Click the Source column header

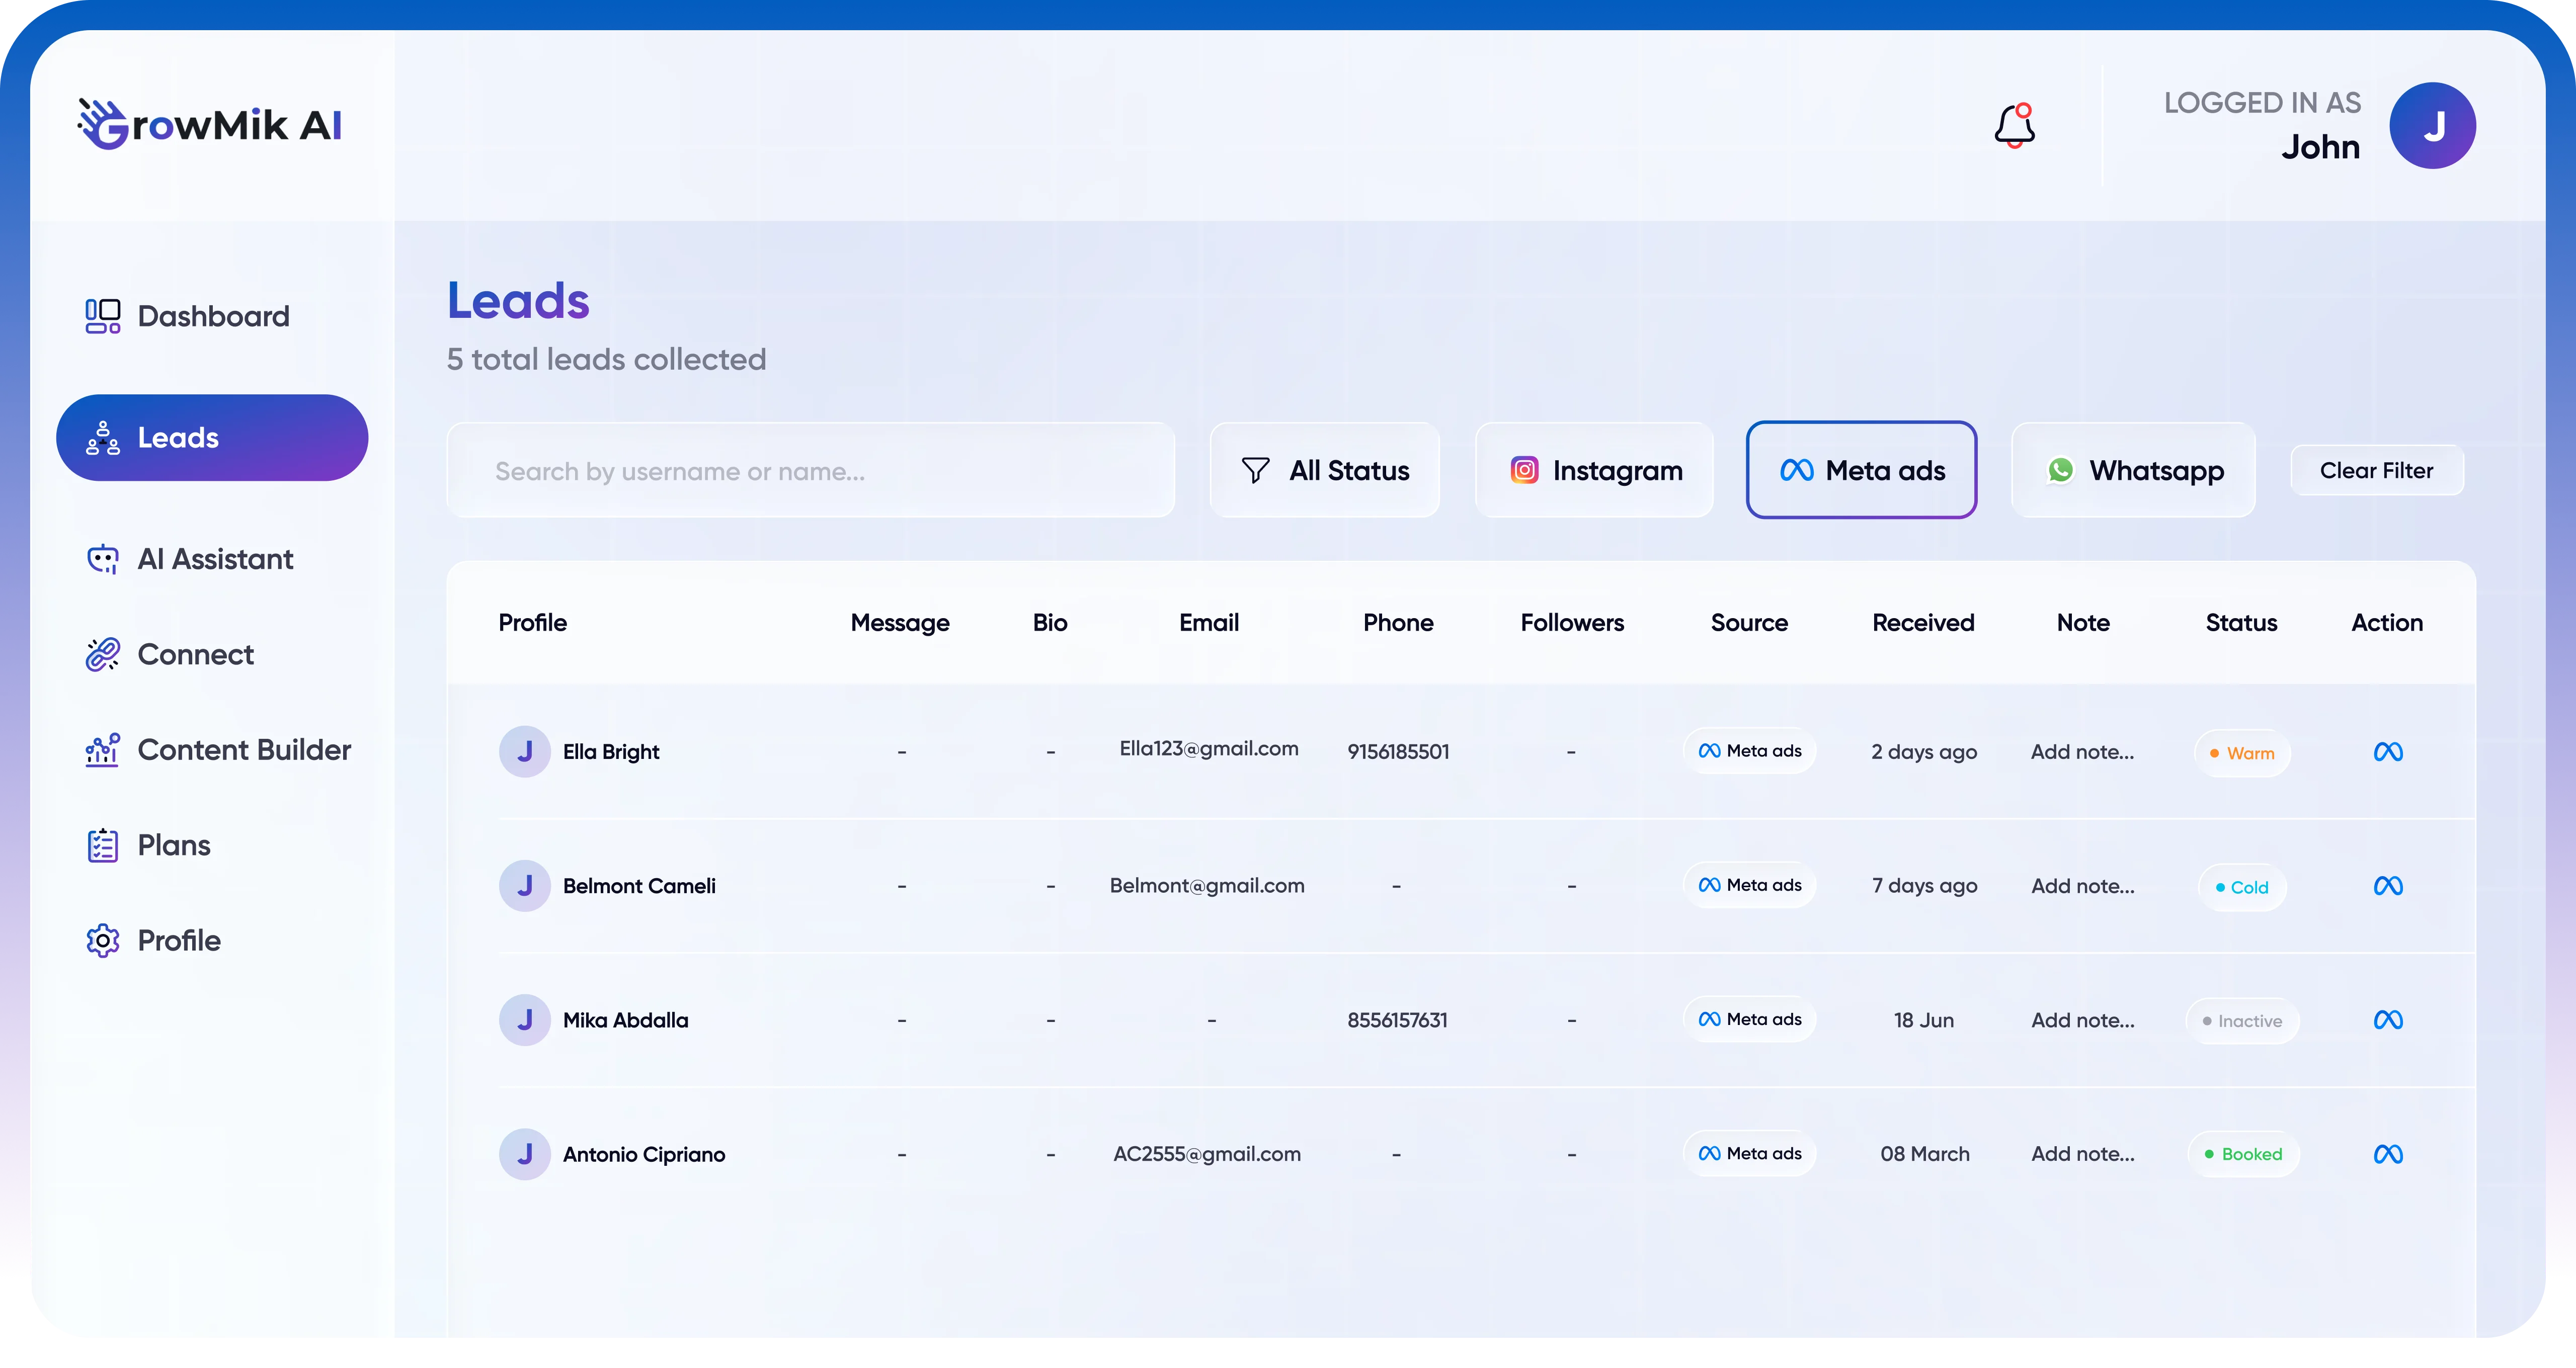pyautogui.click(x=1749, y=623)
